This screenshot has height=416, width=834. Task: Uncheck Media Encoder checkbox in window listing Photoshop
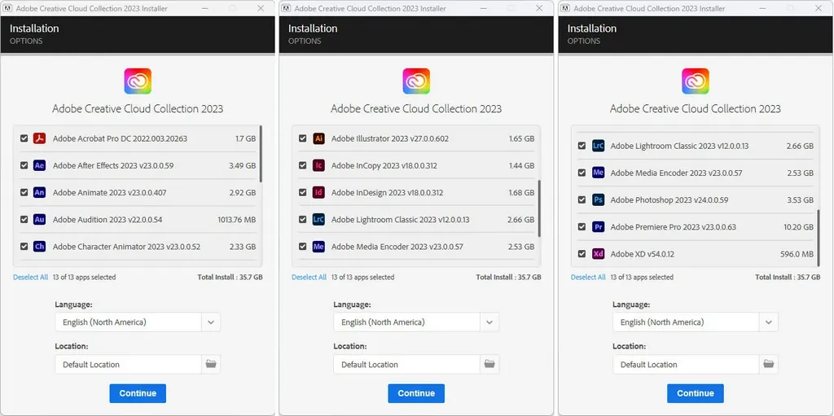coord(582,173)
